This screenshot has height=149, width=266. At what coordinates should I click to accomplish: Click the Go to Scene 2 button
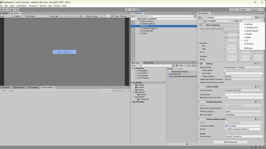tap(64, 52)
